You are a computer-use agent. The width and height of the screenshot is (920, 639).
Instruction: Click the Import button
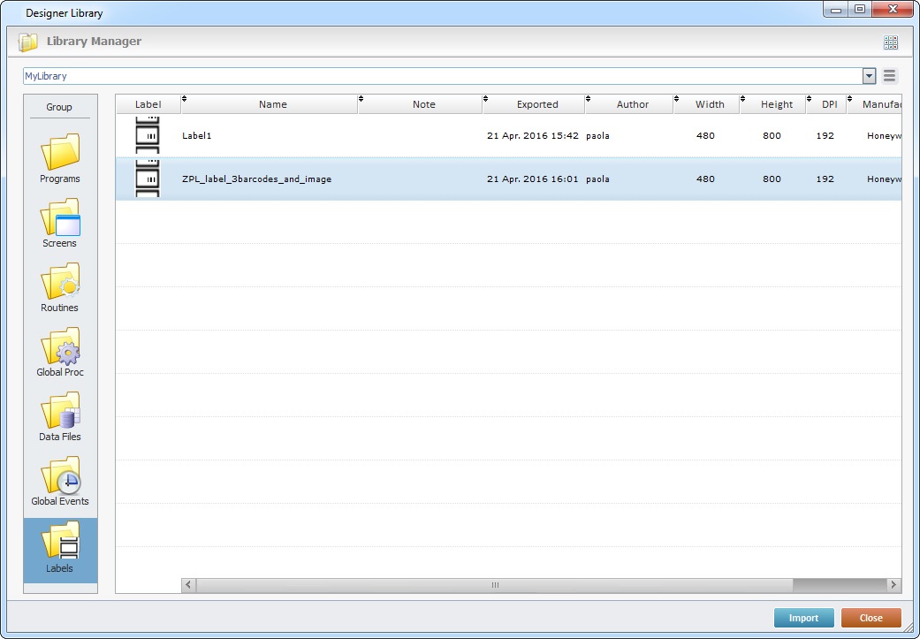[803, 618]
